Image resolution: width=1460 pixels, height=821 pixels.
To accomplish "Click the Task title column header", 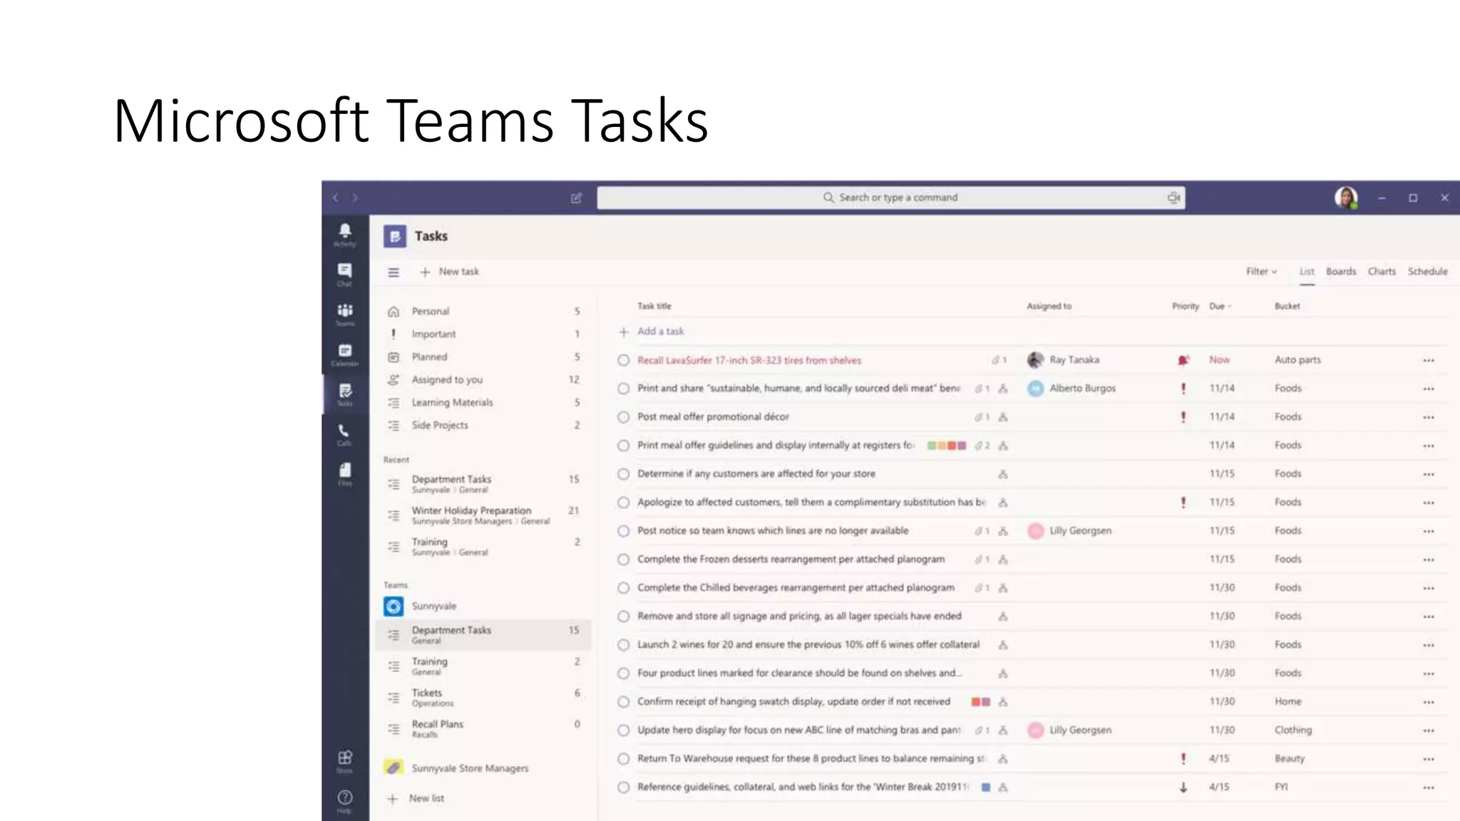I will pyautogui.click(x=654, y=306).
